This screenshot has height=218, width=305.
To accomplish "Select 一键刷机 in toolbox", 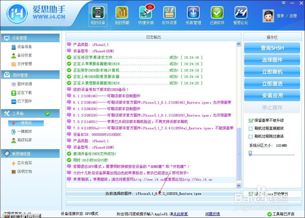I will pos(26,123).
